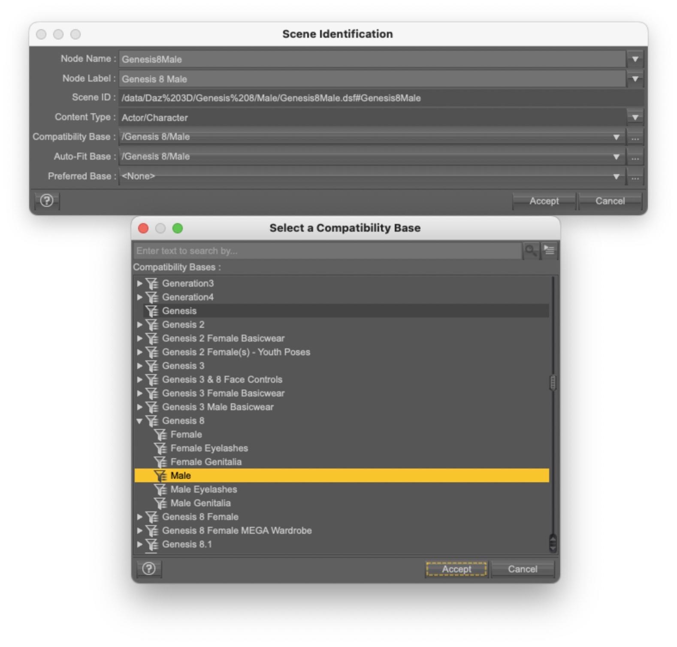Screen dimensions: 677x647
Task: Open the list options menu icon beside search
Action: coord(549,250)
